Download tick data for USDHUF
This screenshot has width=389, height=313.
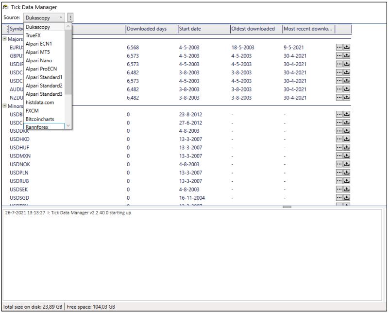click(347, 147)
